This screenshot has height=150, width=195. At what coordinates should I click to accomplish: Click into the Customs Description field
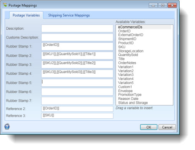click(x=77, y=37)
